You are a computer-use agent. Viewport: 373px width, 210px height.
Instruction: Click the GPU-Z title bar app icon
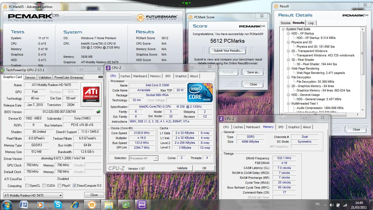coord(2,70)
